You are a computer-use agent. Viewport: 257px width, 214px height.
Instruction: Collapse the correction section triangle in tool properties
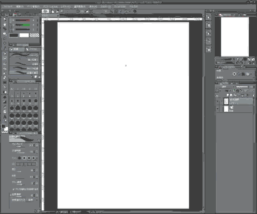click(x=11, y=195)
